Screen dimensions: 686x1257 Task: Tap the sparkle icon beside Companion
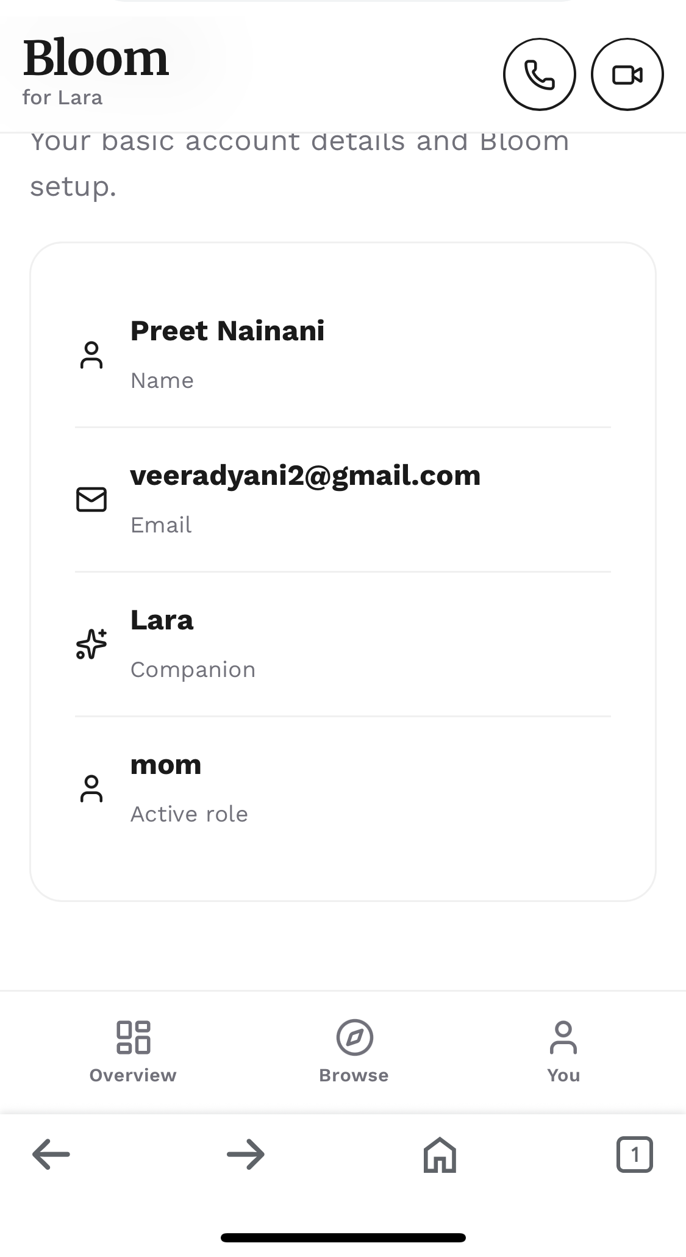(91, 643)
